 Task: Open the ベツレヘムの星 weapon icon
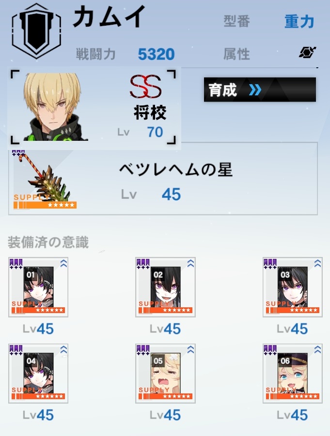(45, 180)
